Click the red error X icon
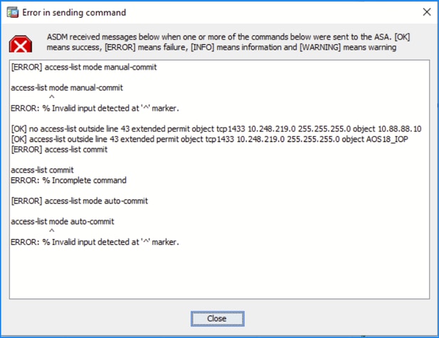 tap(21, 43)
